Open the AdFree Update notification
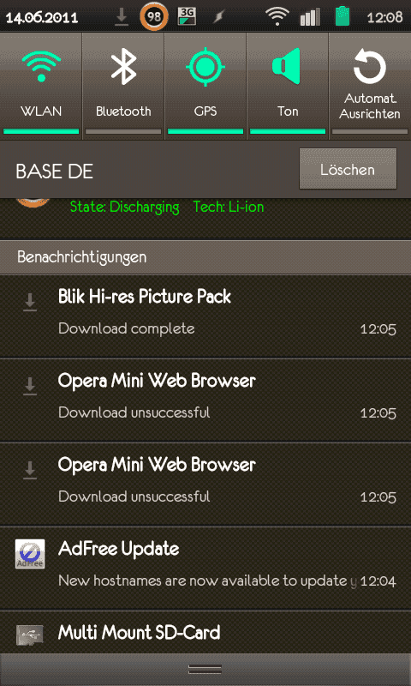Screen dimensions: 411x686 [205, 569]
